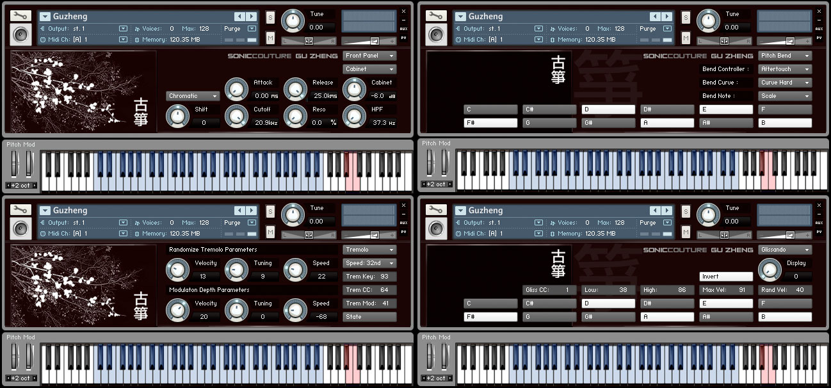Open wrench edit mode in Glissando instance
Image resolution: width=831 pixels, height=388 pixels.
coord(436,209)
